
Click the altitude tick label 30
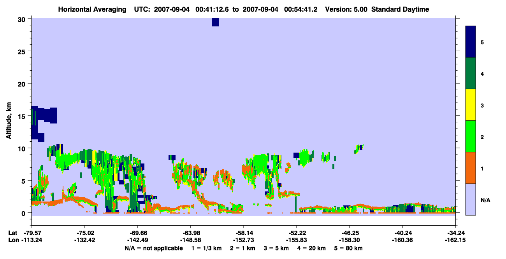tap(23, 19)
